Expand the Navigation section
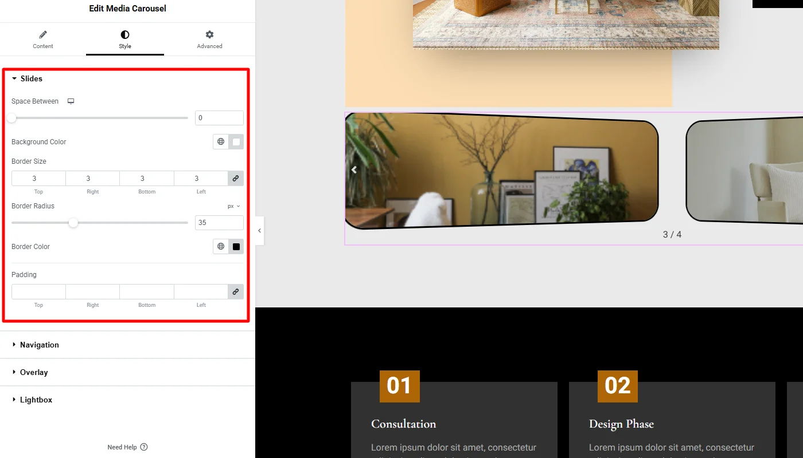 [x=127, y=345]
